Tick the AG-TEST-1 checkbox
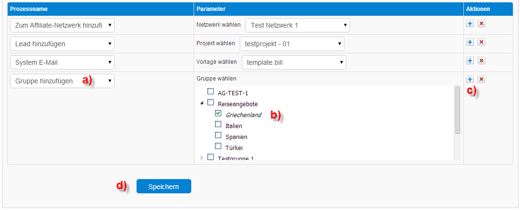 tap(210, 91)
